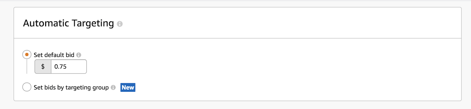Viewport: 471px width, 109px height.
Task: Click the info icon beside Automatic Targeting
Action: point(120,24)
